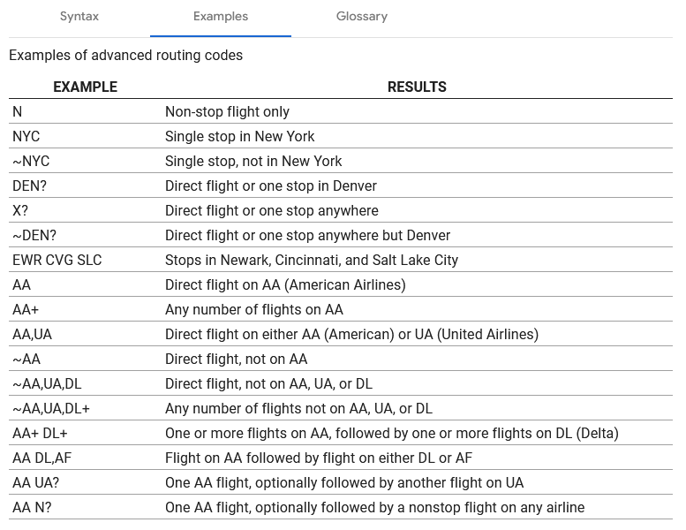Click the EXAMPLE column header

coord(86,87)
